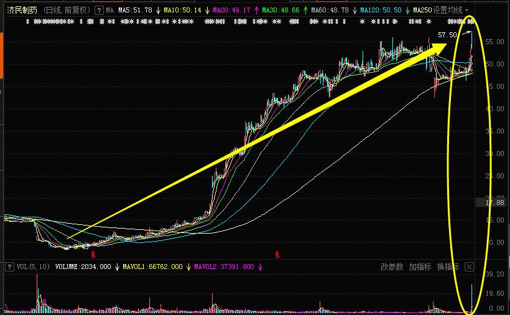Click the yellow down arrow after MA10:50.14
This screenshot has width=510, height=315.
pos(207,11)
